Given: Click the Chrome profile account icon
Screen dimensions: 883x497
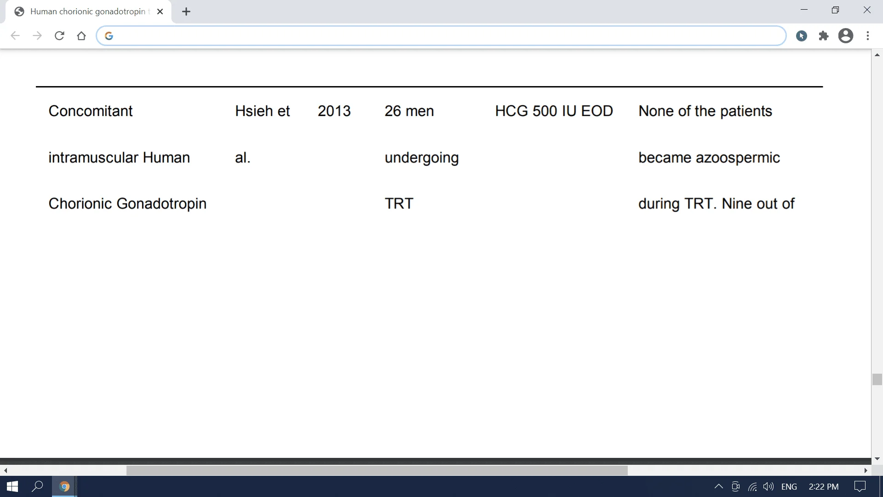Looking at the screenshot, I should tap(845, 35).
